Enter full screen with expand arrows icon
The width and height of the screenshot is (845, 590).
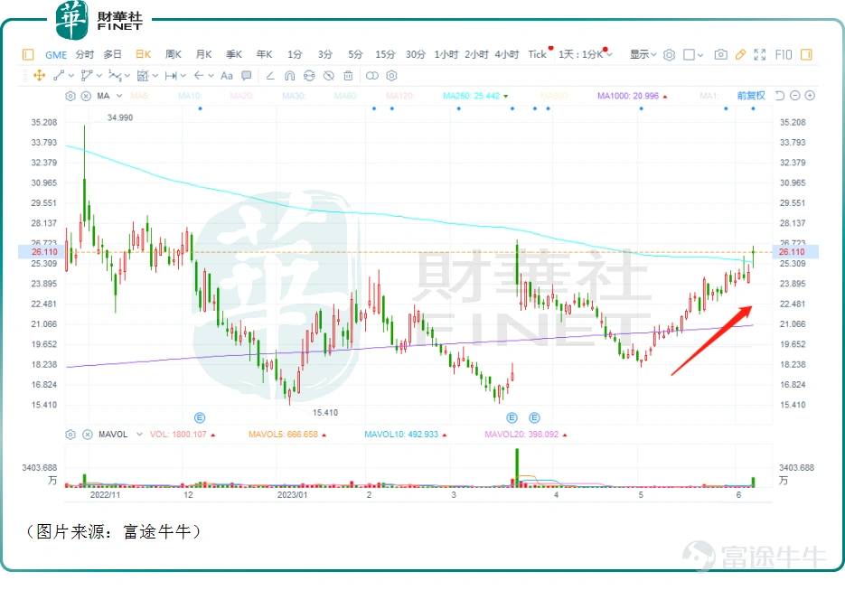pyautogui.click(x=760, y=54)
